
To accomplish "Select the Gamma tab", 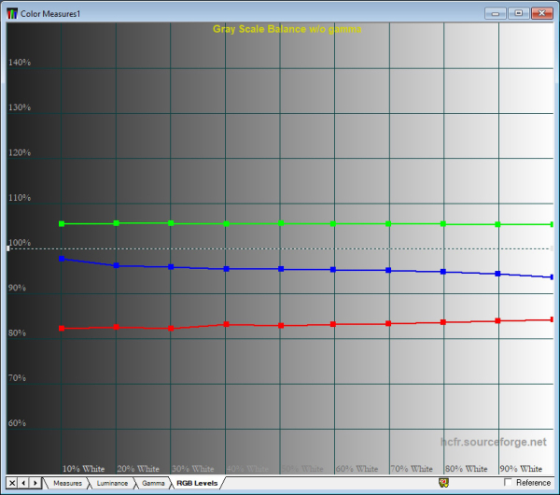I will 153,483.
